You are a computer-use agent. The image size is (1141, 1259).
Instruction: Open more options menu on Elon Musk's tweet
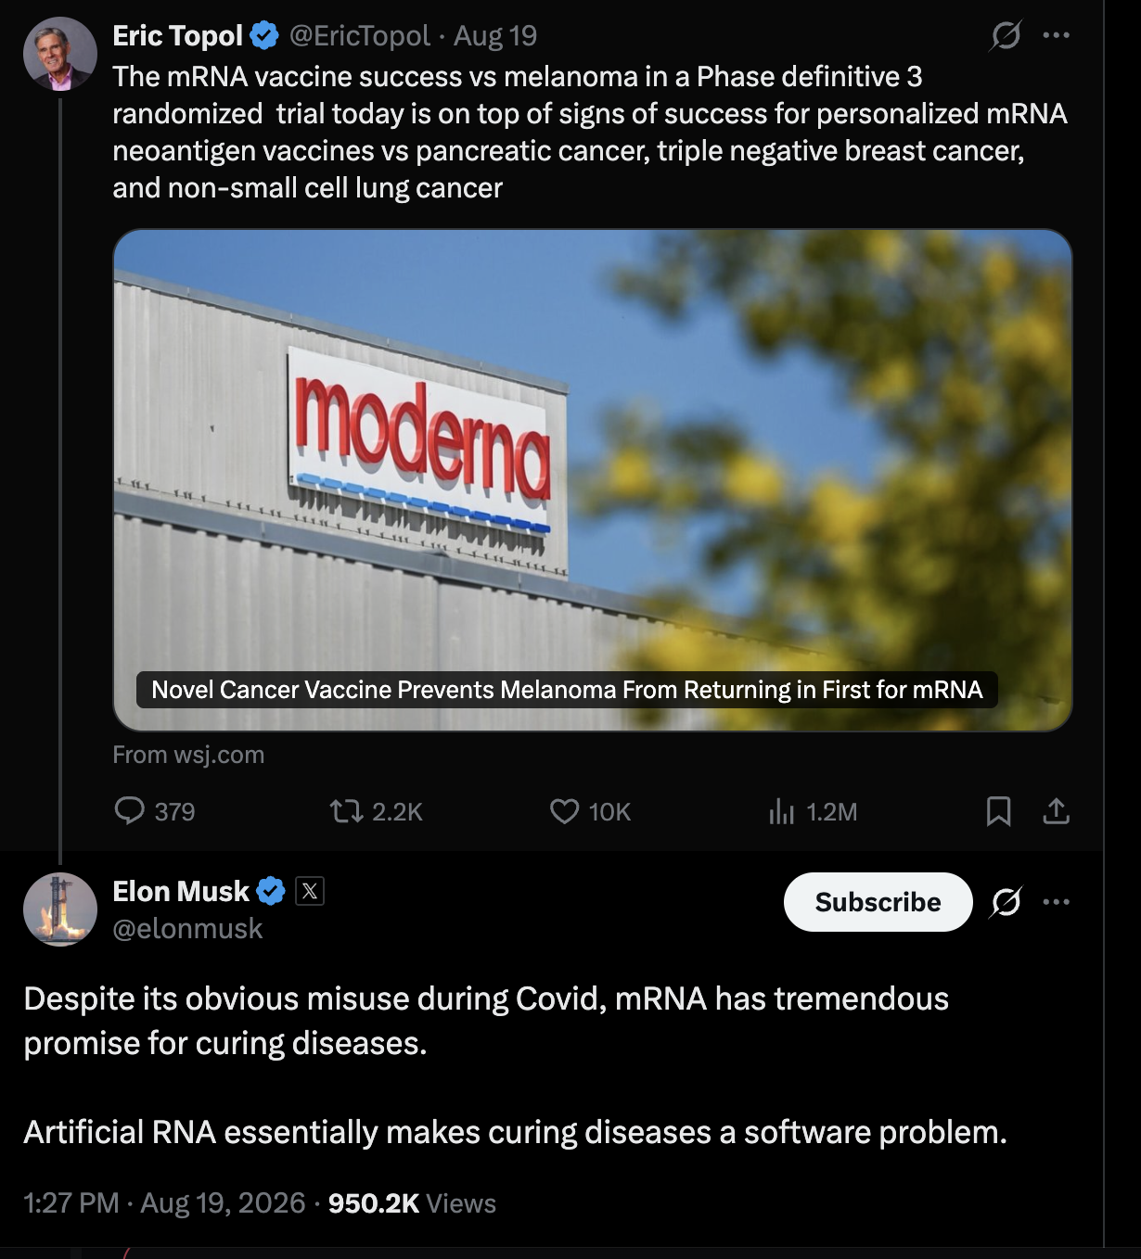click(1057, 902)
